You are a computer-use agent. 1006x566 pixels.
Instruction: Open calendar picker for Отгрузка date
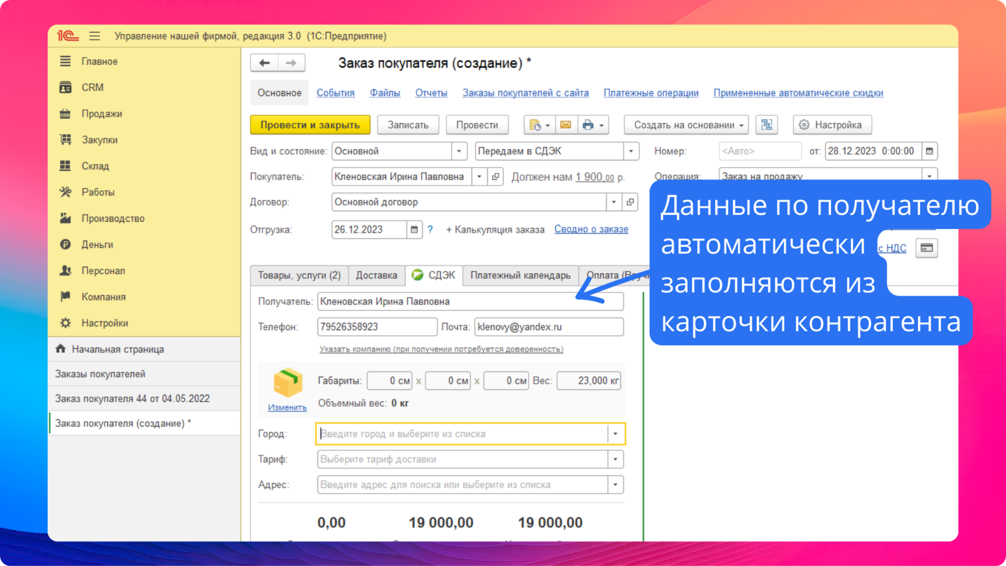pos(414,229)
